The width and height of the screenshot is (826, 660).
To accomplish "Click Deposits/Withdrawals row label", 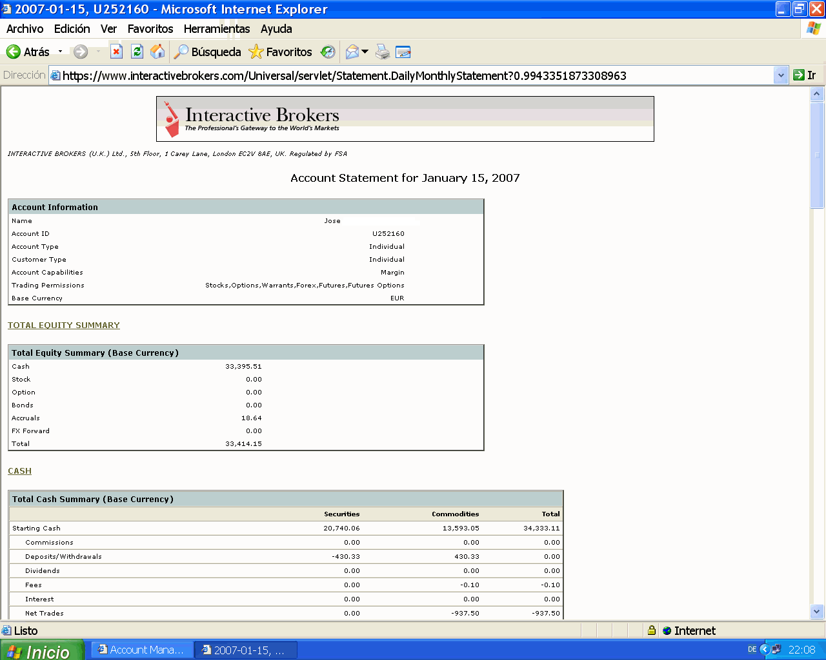I will click(63, 557).
